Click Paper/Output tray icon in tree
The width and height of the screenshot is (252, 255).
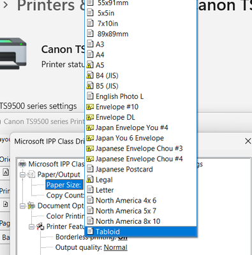point(31,175)
